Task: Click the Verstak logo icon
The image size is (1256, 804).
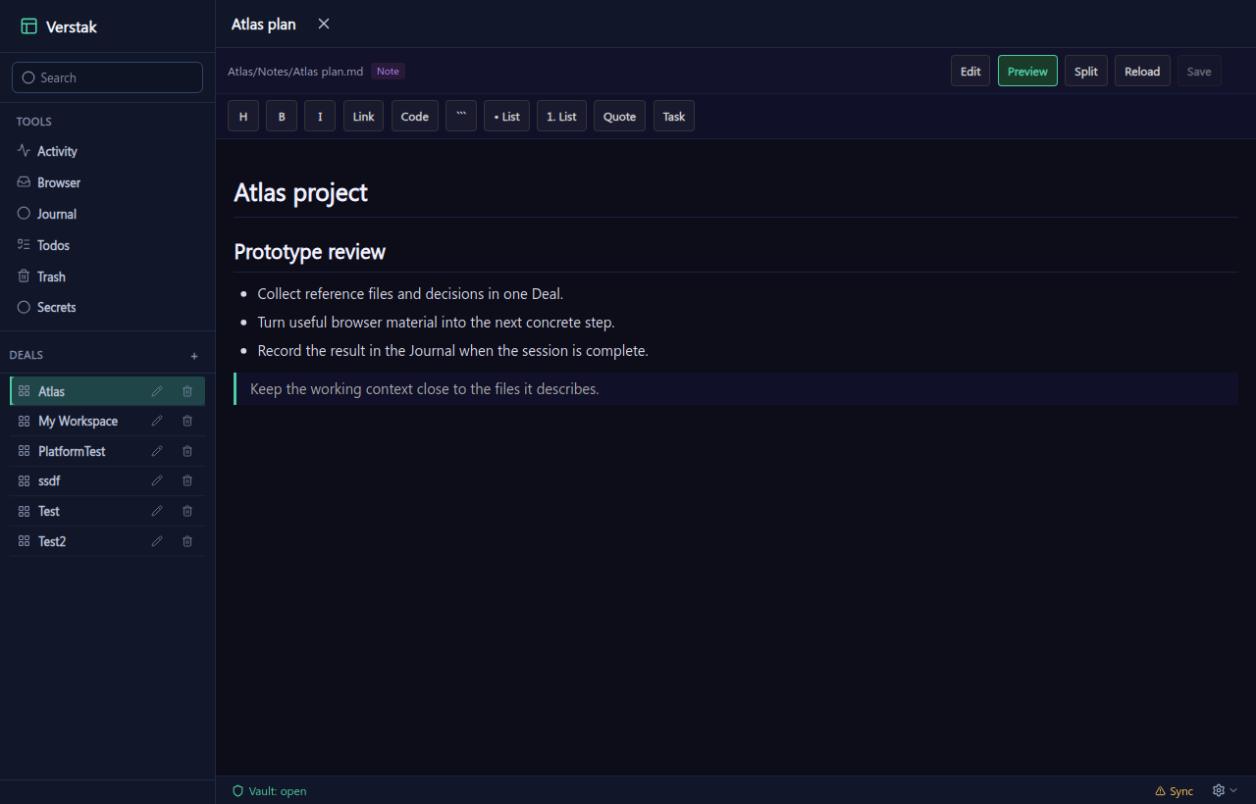Action: coord(28,26)
